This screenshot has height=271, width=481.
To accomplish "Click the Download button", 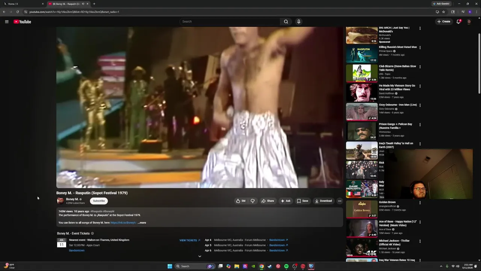I will point(324,201).
